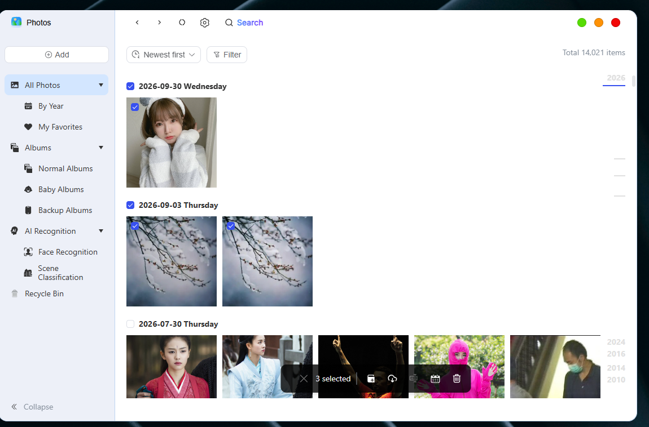Add selected photos to an album
Image resolution: width=649 pixels, height=427 pixels.
point(371,379)
